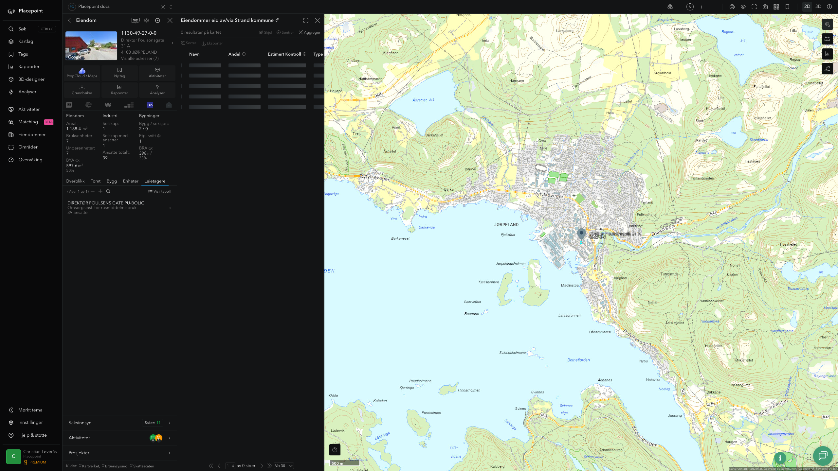
Task: Zoom out the map with minus icon
Action: (x=712, y=7)
